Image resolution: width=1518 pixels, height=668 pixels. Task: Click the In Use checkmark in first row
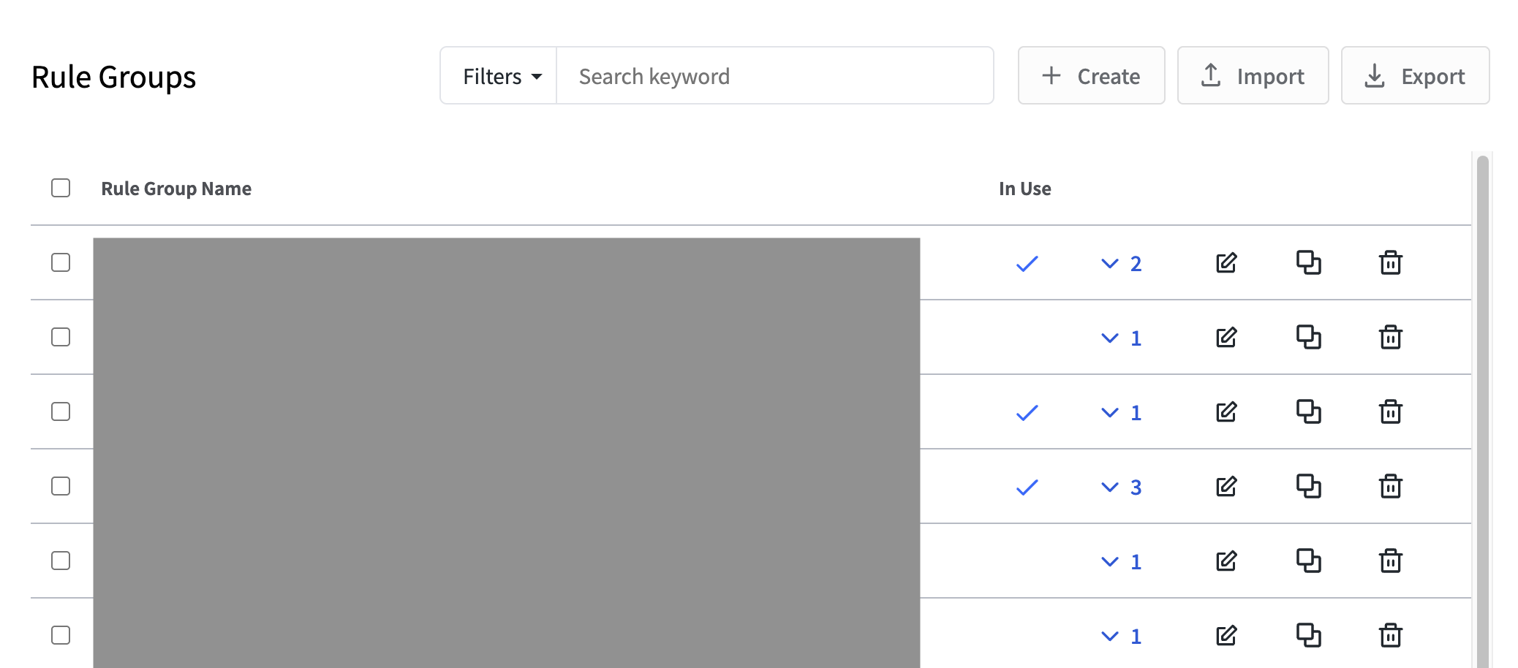click(1027, 264)
